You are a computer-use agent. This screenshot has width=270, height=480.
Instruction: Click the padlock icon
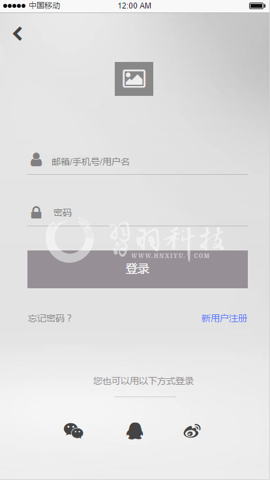coord(36,213)
